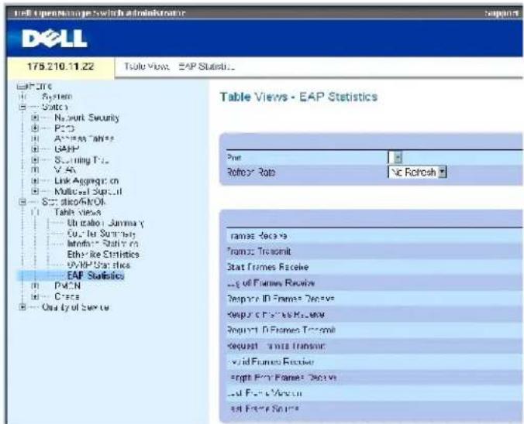
Task: Click the Frames Receive row
Action: pyautogui.click(x=374, y=236)
